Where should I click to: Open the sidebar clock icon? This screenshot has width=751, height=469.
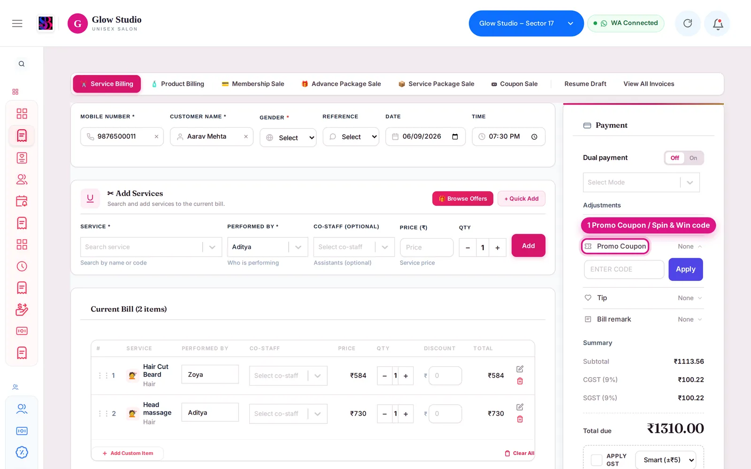pos(22,266)
